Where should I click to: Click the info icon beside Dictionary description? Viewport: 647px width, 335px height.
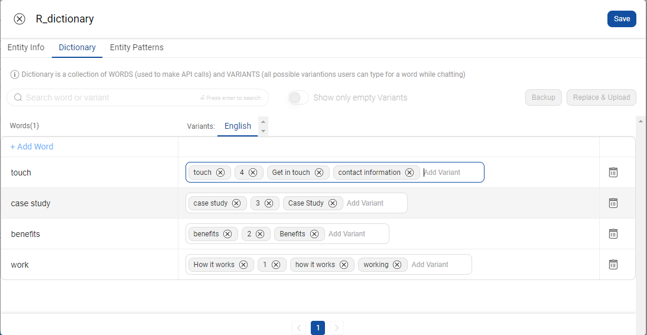(15, 74)
